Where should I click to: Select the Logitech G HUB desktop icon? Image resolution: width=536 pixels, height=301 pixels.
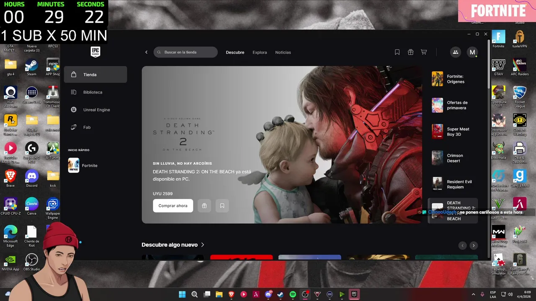click(31, 151)
